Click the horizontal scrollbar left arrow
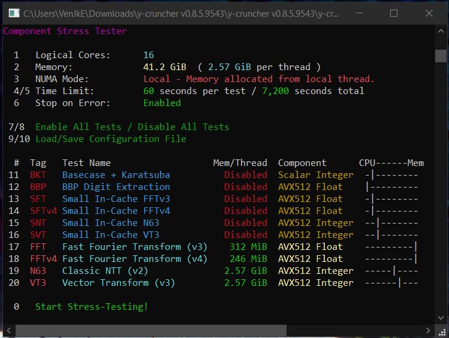The image size is (449, 338). 7,331
